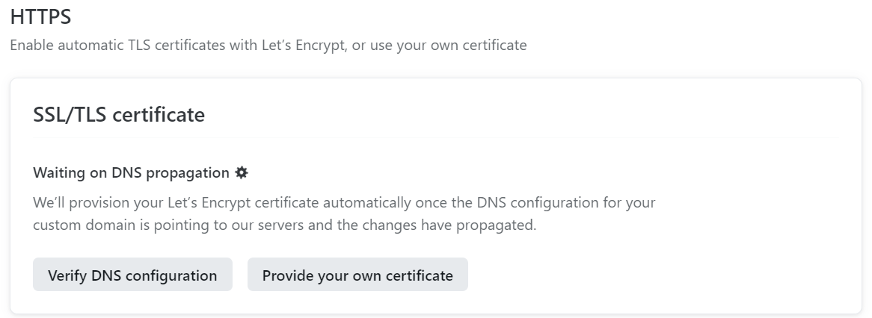Click the word certificate in the card title

click(159, 114)
